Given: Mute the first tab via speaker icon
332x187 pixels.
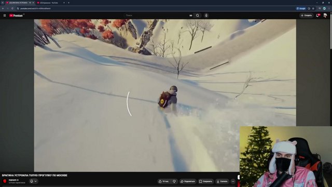Looking at the screenshot, I should (x=30, y=3).
